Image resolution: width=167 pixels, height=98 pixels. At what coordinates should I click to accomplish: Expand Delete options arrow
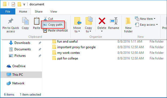coord(102,31)
